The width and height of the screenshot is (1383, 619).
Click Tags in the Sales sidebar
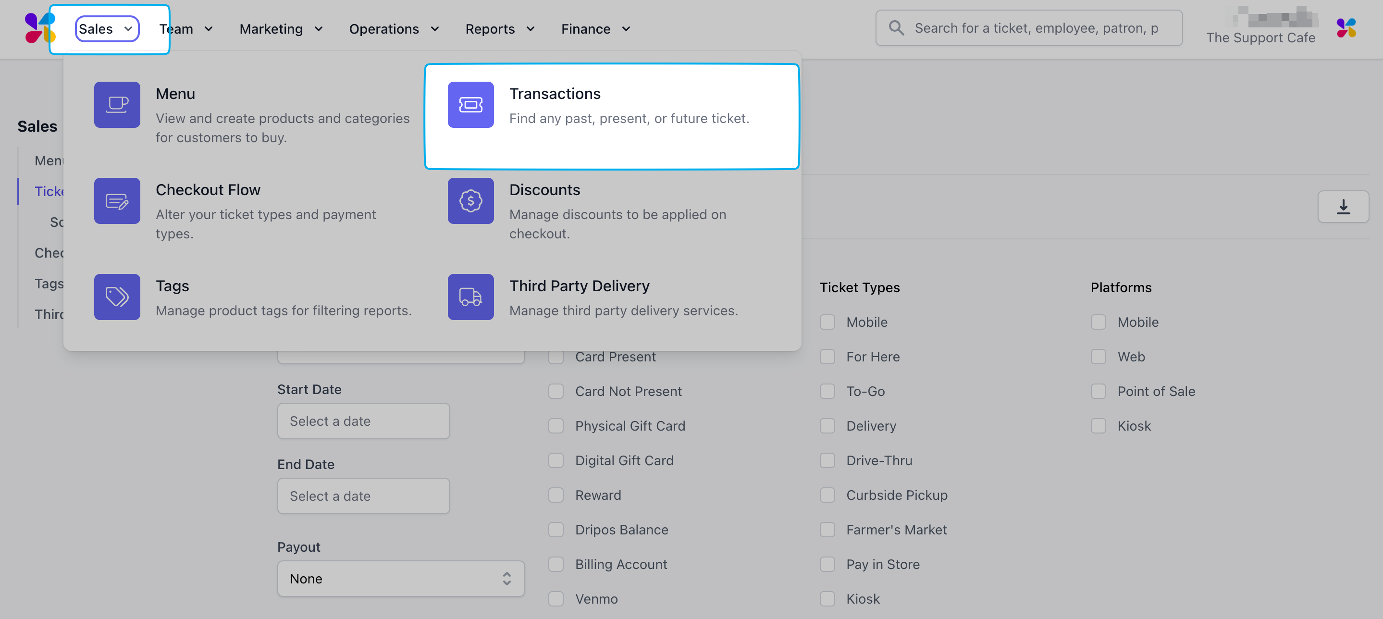tap(49, 284)
